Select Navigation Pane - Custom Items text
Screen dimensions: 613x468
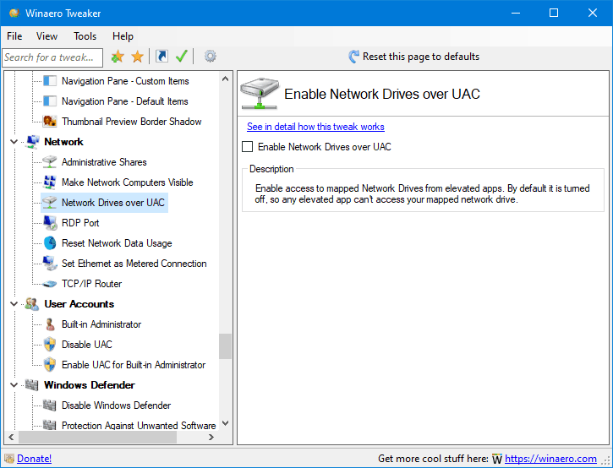pos(125,81)
